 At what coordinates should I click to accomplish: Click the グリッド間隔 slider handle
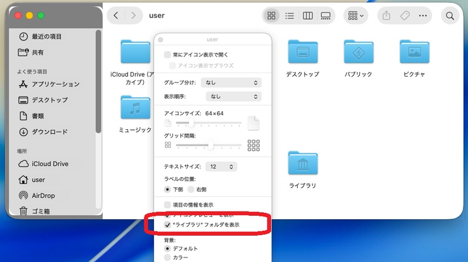pos(211,145)
